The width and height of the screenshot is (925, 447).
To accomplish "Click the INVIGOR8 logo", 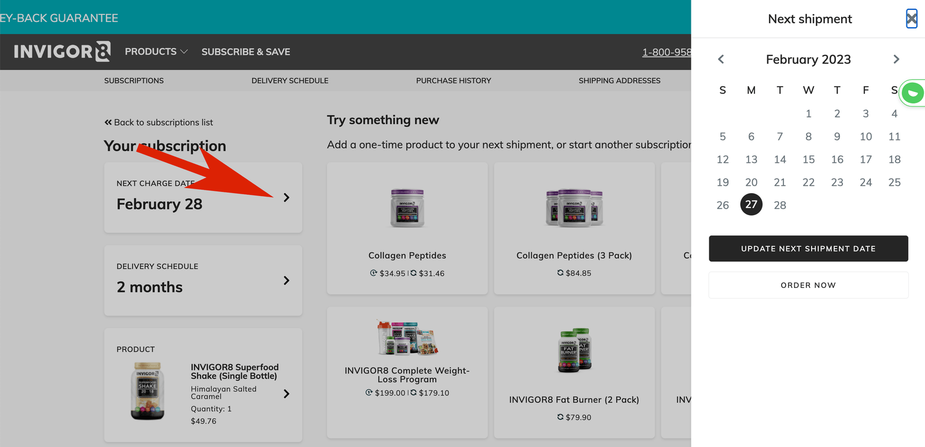I will tap(62, 51).
